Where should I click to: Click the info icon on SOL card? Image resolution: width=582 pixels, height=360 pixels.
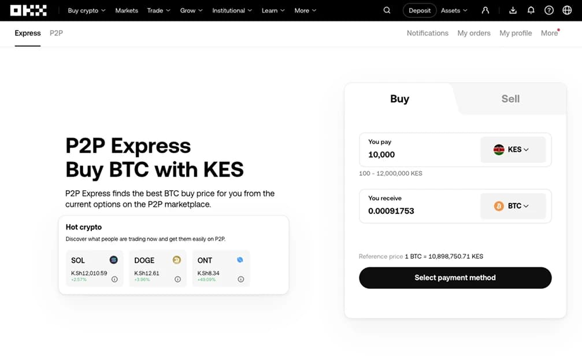pyautogui.click(x=114, y=279)
